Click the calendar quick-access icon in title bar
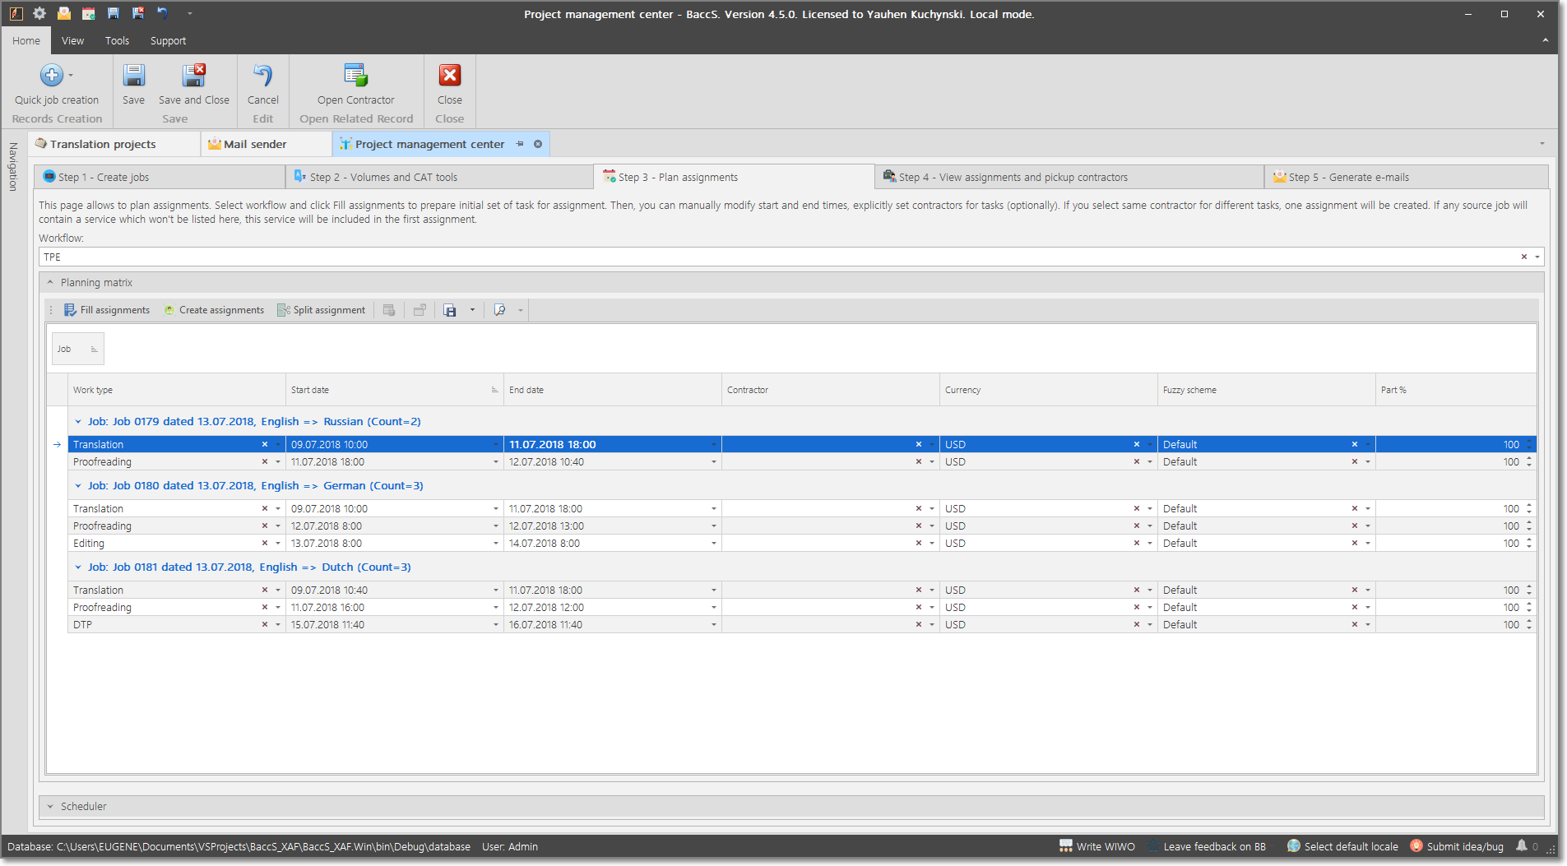Image resolution: width=1567 pixels, height=866 pixels. [89, 13]
